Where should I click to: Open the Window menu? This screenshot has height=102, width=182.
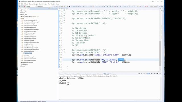(x=53, y=4)
